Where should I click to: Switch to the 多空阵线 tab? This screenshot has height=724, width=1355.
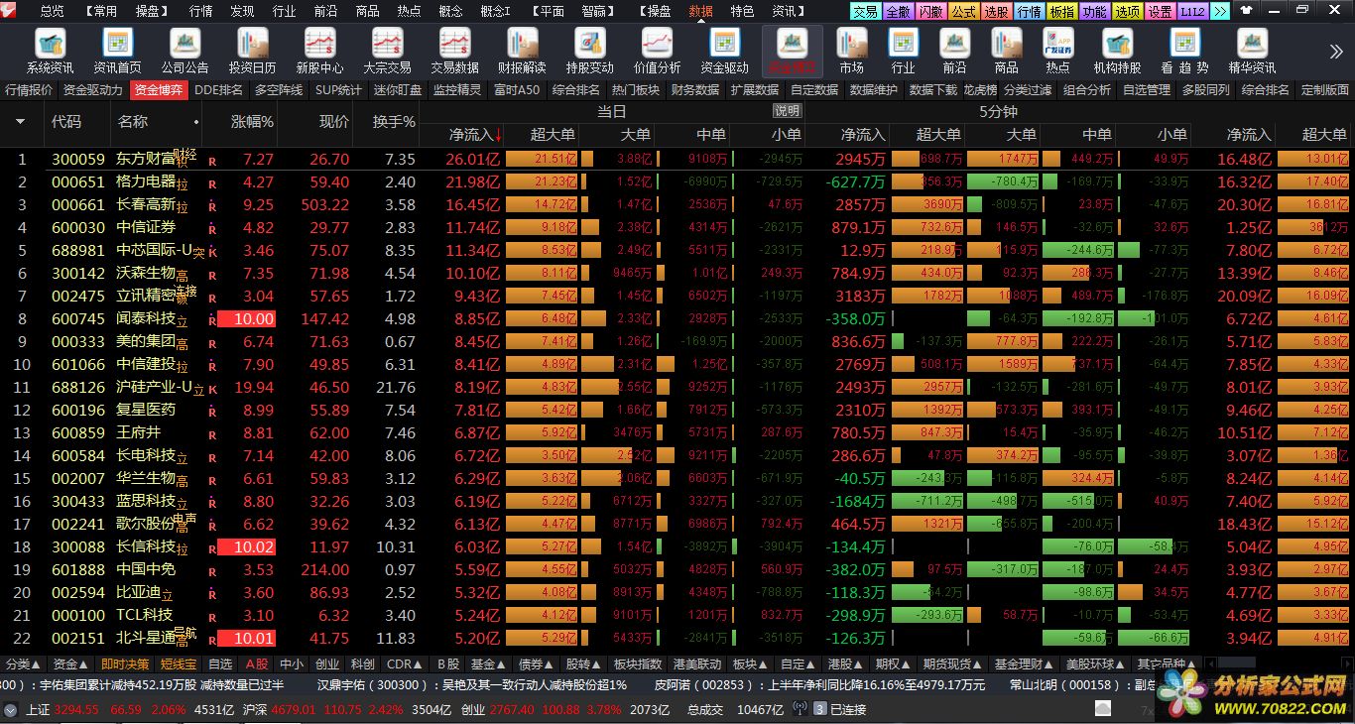click(279, 90)
